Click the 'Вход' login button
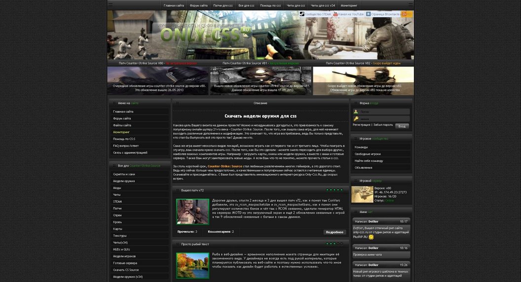 [x=402, y=126]
